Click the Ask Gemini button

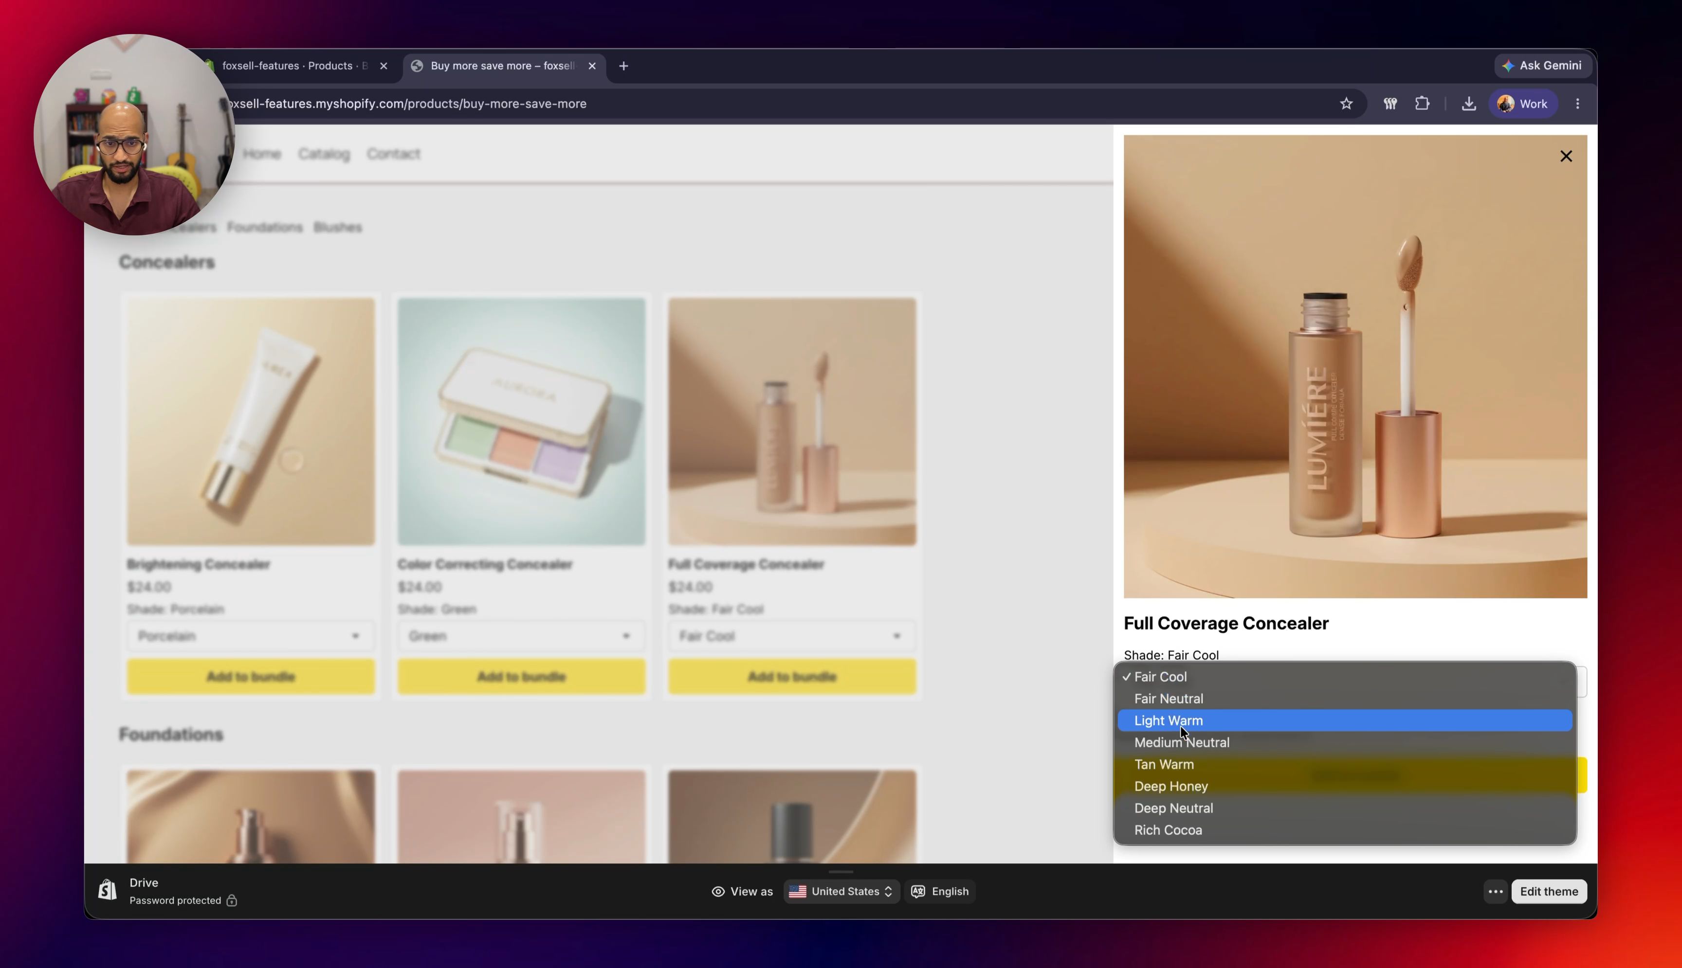pyautogui.click(x=1542, y=66)
